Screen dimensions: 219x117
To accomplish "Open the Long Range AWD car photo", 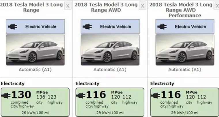I will click(110, 50).
